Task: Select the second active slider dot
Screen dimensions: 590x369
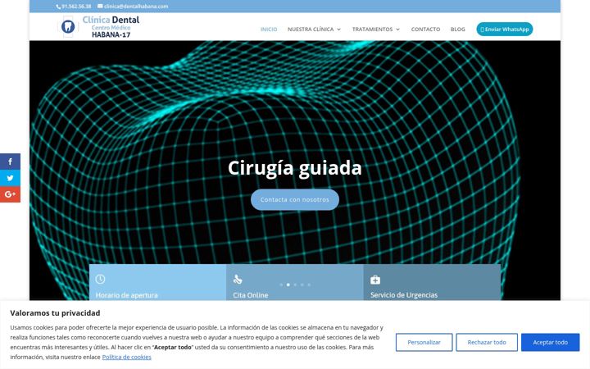Action: (288, 285)
